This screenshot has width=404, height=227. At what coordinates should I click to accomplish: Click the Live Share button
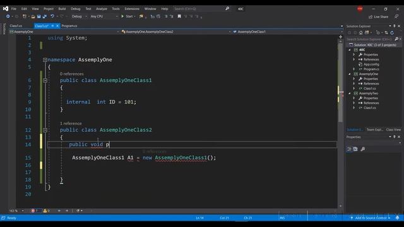378,17
